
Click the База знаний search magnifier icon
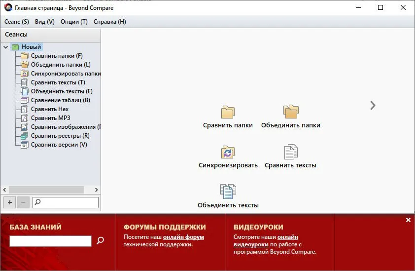click(x=101, y=240)
